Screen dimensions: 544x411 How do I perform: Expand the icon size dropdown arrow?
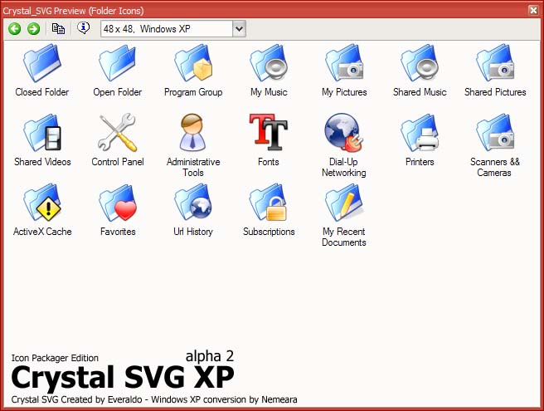click(239, 29)
